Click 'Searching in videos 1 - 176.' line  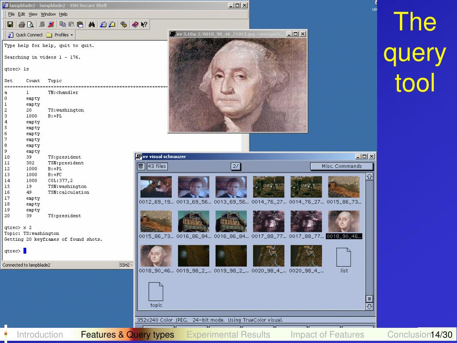(42, 57)
